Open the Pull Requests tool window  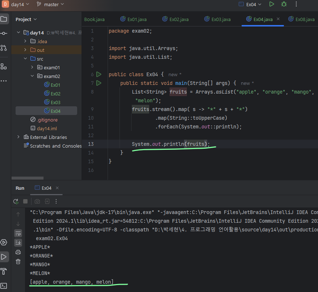[x=4, y=48]
